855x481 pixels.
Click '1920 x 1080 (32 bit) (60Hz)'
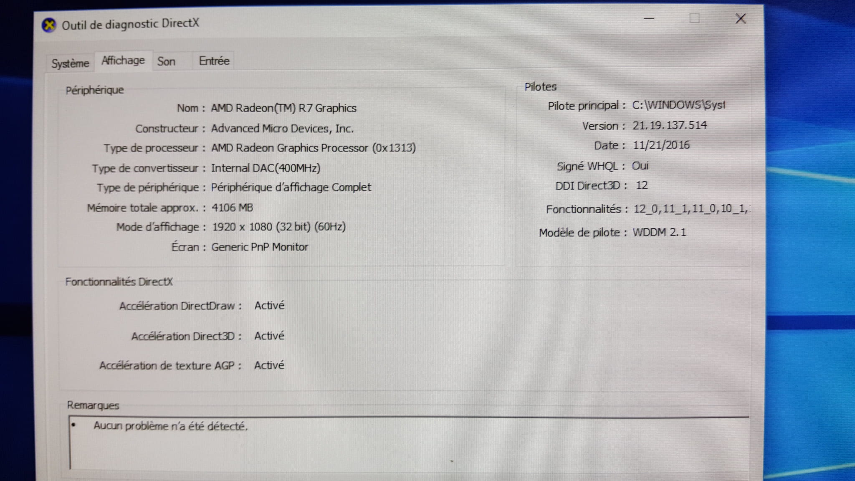[279, 227]
